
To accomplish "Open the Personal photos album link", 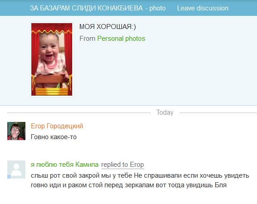I will [x=121, y=39].
